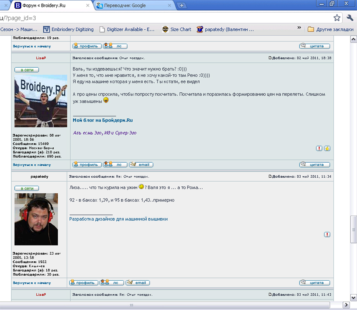Open the new tab button
Screen dimensions: 357x310
[182, 6]
